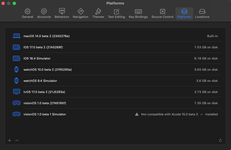Open the Locations tab
The height and width of the screenshot is (150, 231).
pos(202,13)
